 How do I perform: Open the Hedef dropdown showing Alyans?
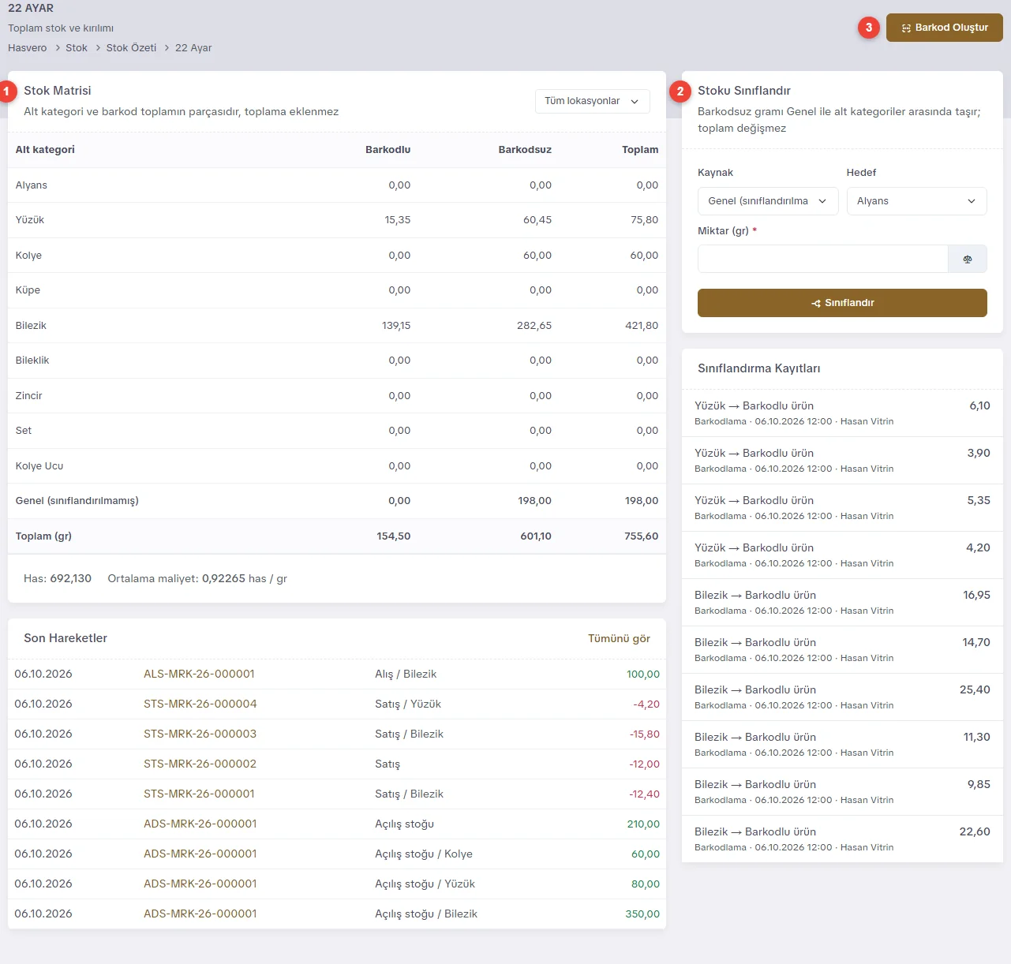[917, 201]
